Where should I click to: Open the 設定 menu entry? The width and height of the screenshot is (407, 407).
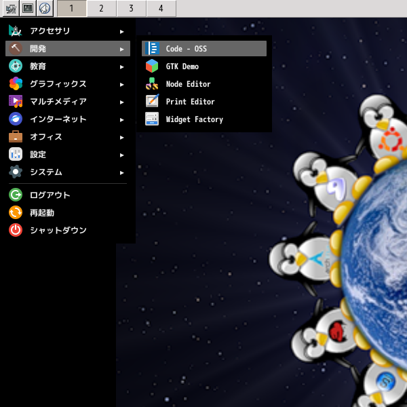pos(68,155)
